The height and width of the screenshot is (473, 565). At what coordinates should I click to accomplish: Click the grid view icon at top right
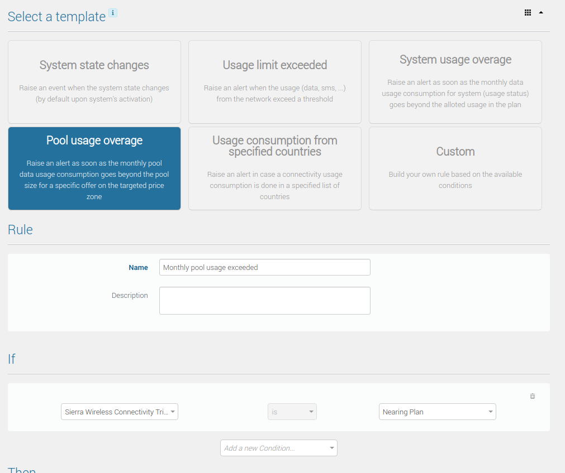(x=528, y=12)
